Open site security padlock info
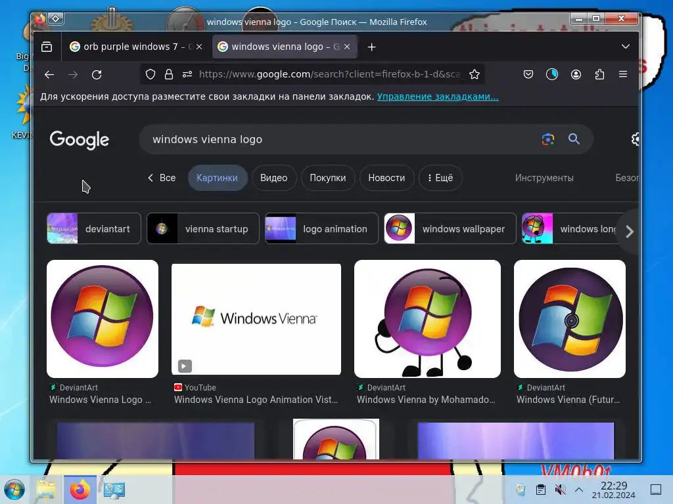 (x=169, y=75)
